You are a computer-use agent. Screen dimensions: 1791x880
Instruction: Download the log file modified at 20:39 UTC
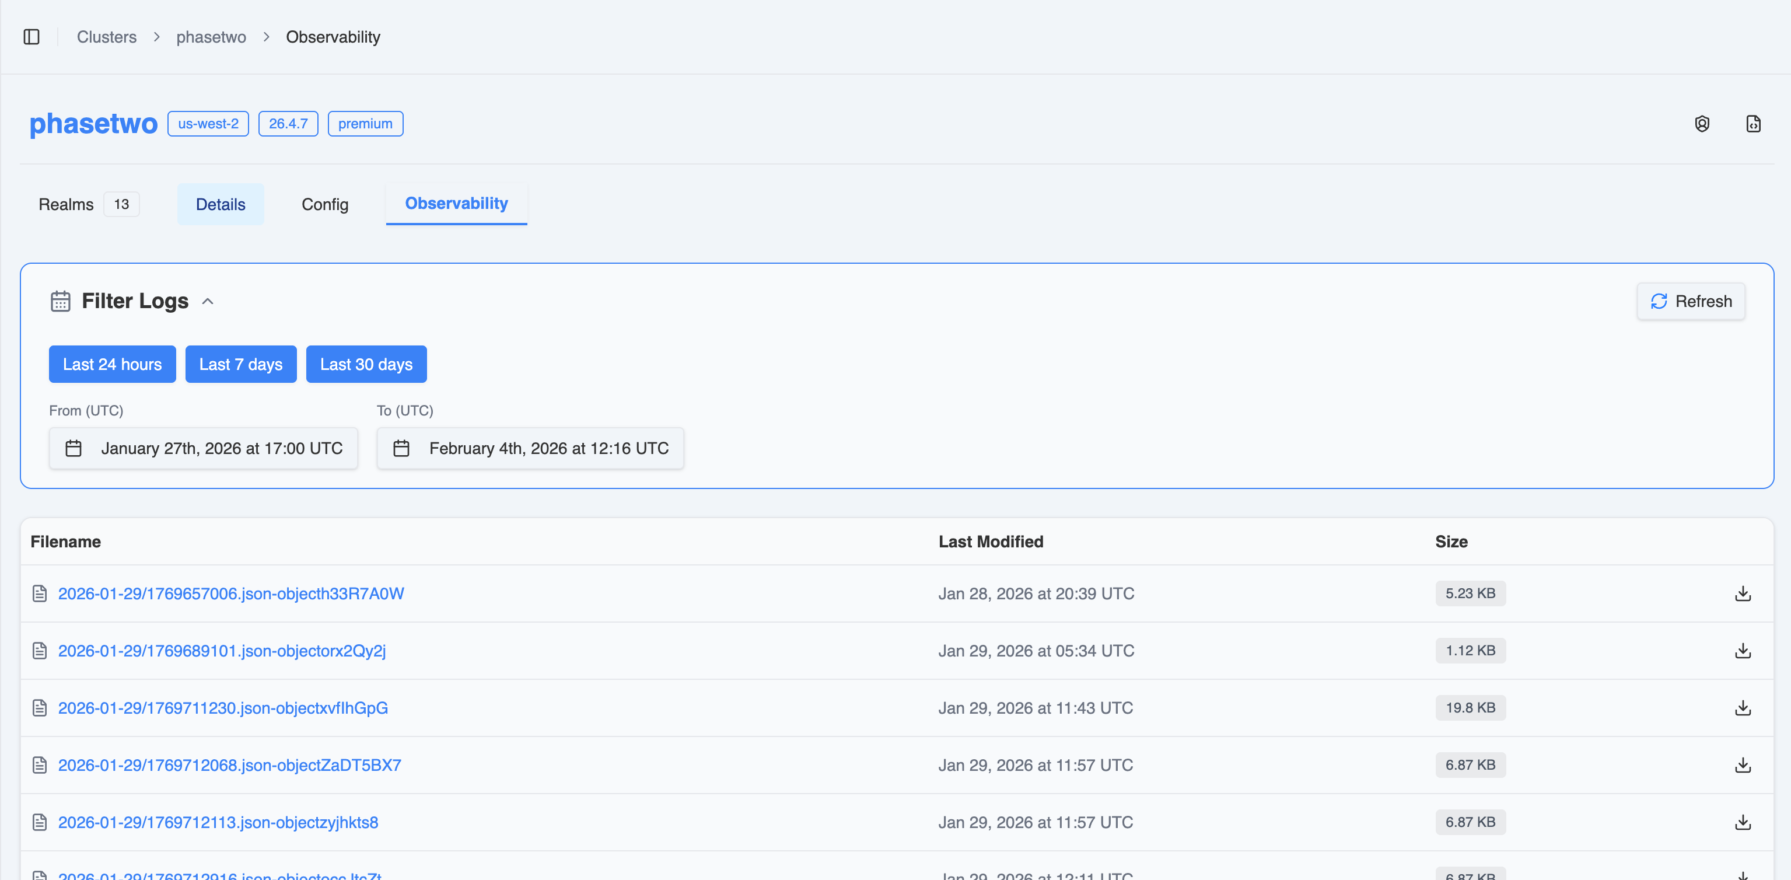tap(1743, 593)
